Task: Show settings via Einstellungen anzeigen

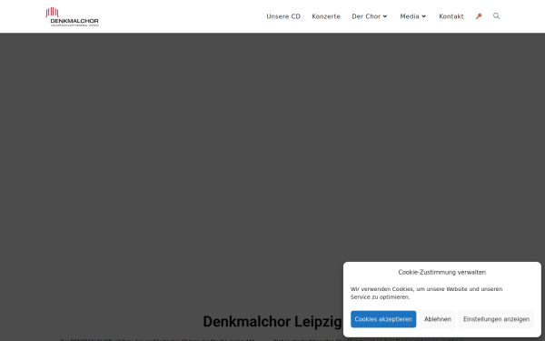Action: click(496, 319)
